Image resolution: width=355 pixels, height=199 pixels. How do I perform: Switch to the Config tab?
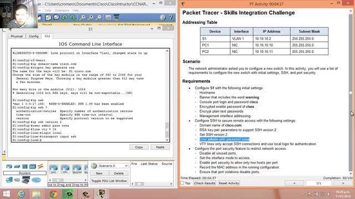(x=33, y=36)
